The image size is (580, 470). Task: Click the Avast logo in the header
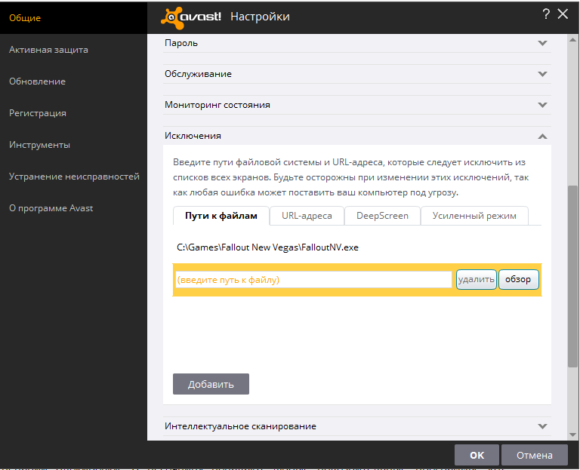click(192, 16)
